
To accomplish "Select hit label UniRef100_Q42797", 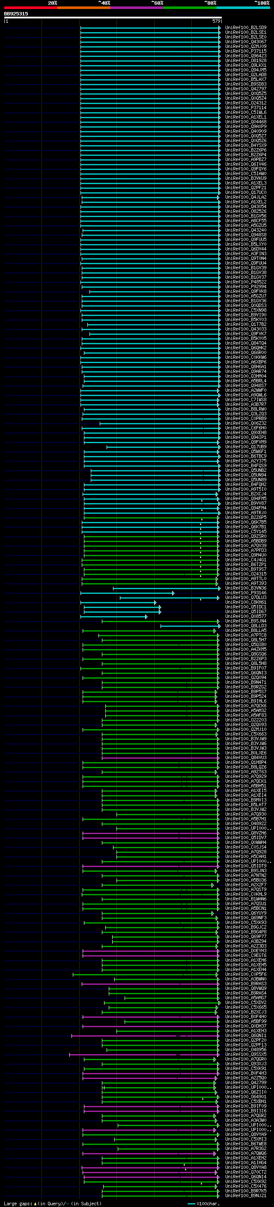I will (246, 89).
